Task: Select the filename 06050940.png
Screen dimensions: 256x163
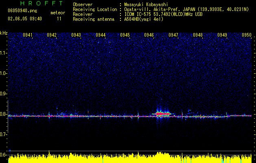Action: 22,11
